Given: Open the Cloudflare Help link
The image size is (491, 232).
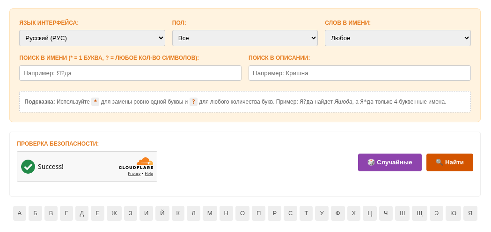Looking at the screenshot, I should tap(149, 174).
